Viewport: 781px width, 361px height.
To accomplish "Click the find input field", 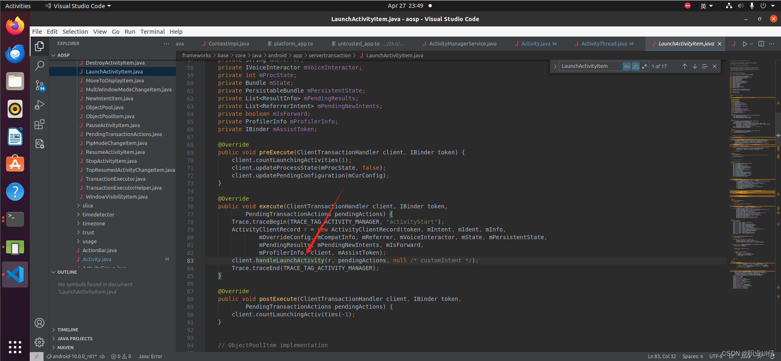I will tap(590, 66).
